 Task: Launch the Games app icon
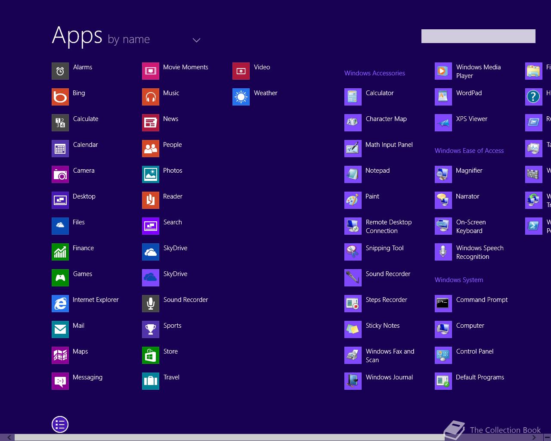coord(60,278)
